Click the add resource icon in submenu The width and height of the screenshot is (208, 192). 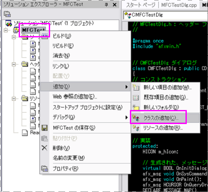pyautogui.click(x=136, y=128)
